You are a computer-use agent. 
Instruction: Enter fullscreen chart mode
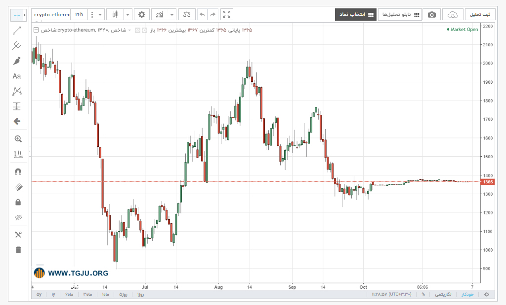[226, 14]
